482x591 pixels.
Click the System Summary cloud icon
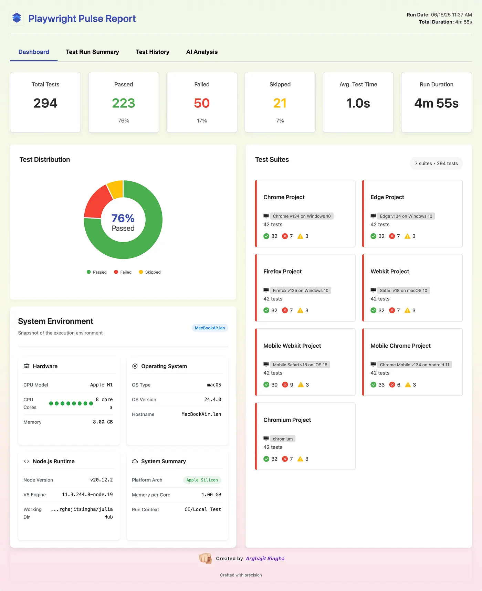pos(135,461)
